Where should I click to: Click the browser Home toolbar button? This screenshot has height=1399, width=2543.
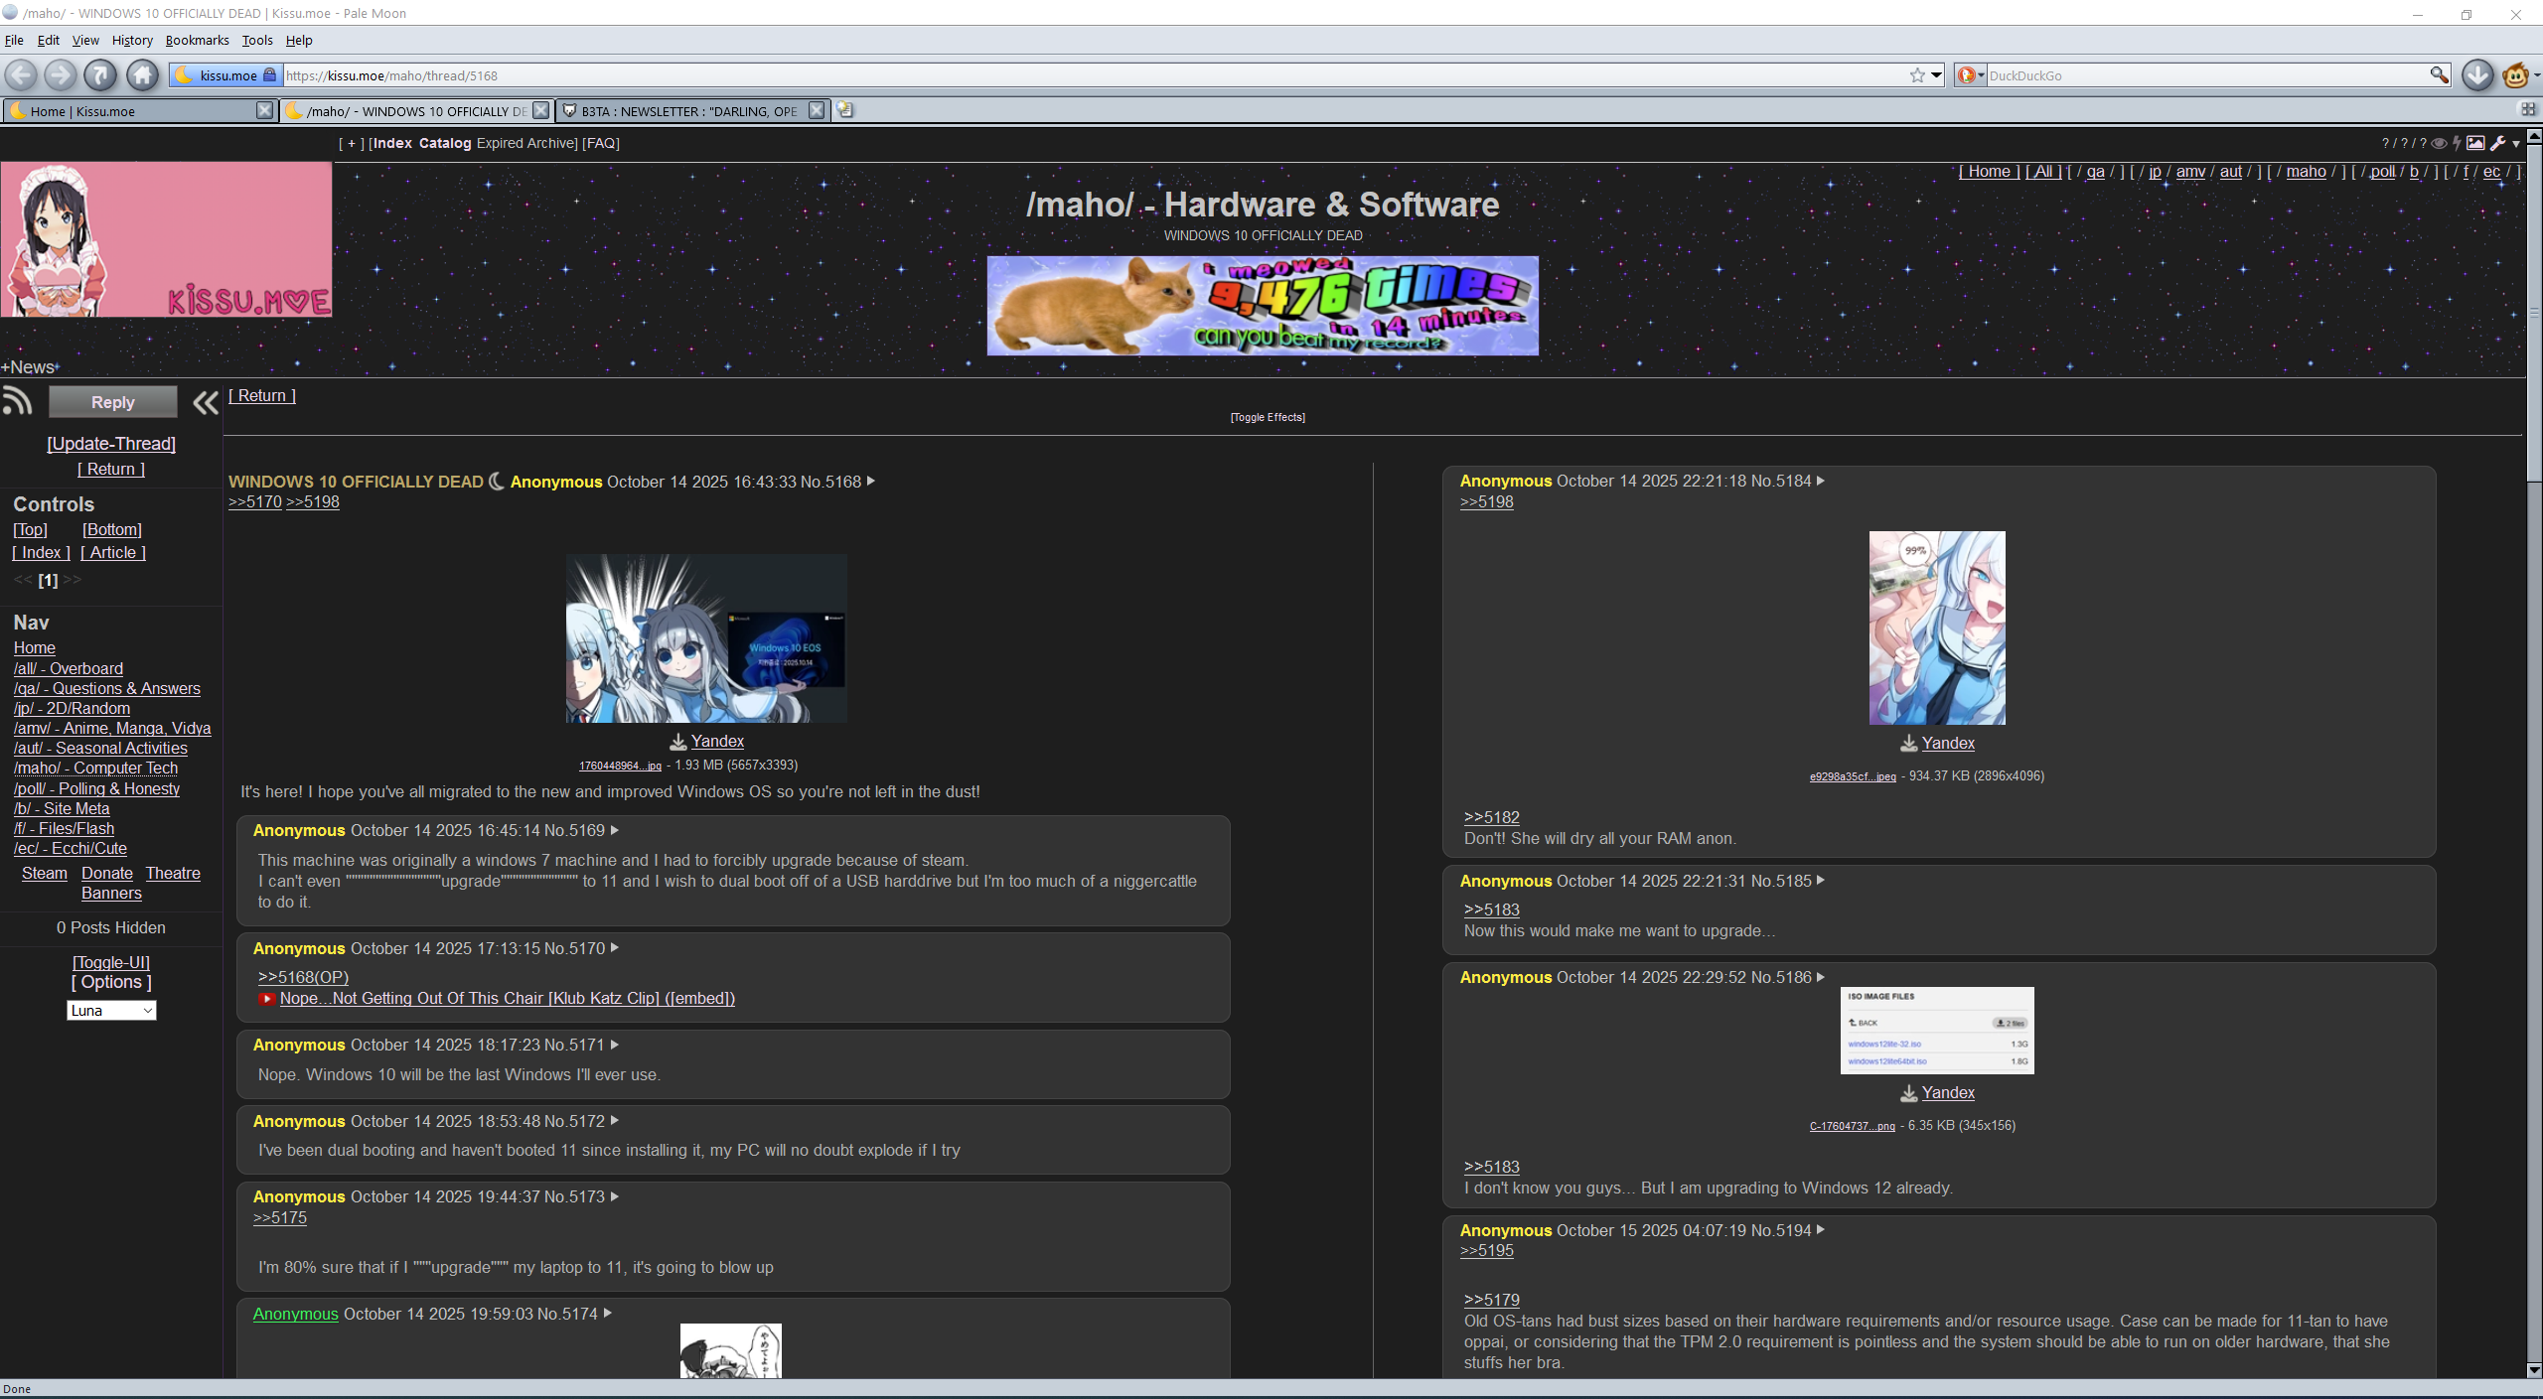tap(142, 74)
